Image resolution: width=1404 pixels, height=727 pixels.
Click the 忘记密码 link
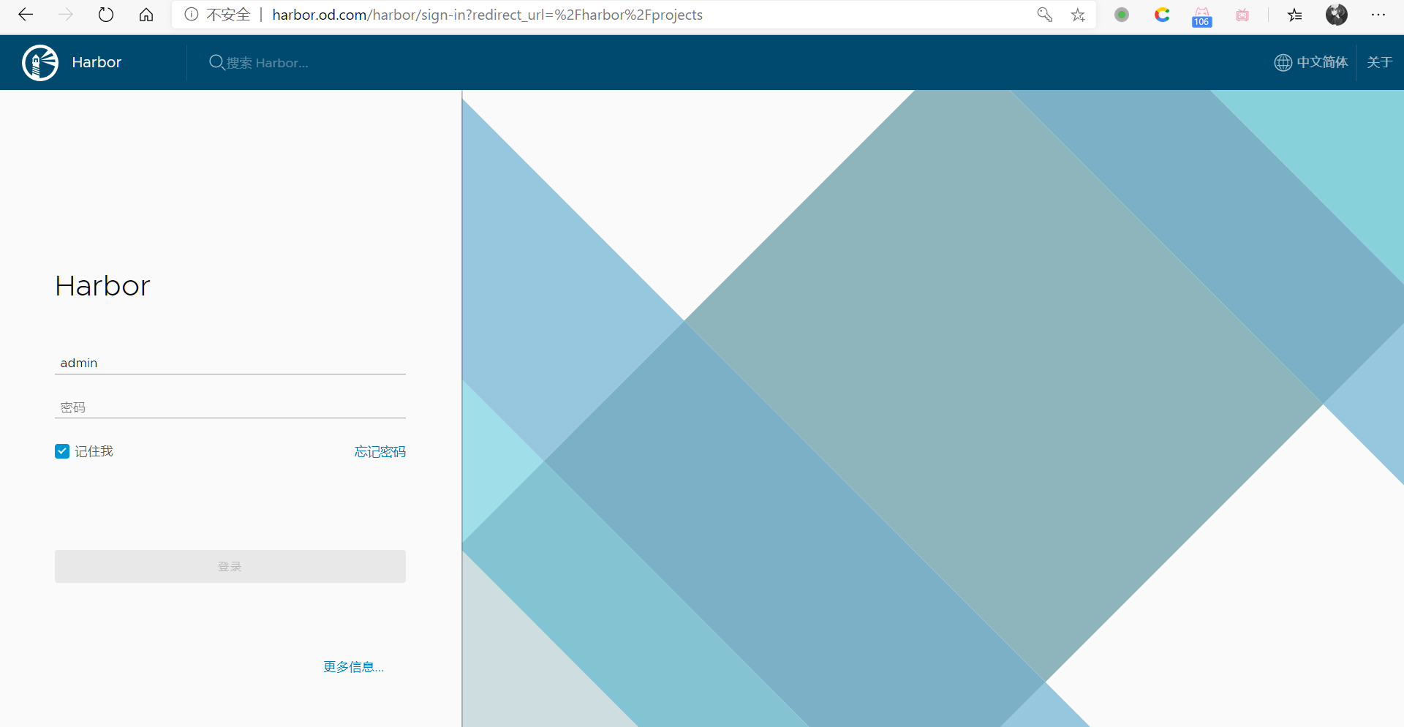click(x=380, y=452)
